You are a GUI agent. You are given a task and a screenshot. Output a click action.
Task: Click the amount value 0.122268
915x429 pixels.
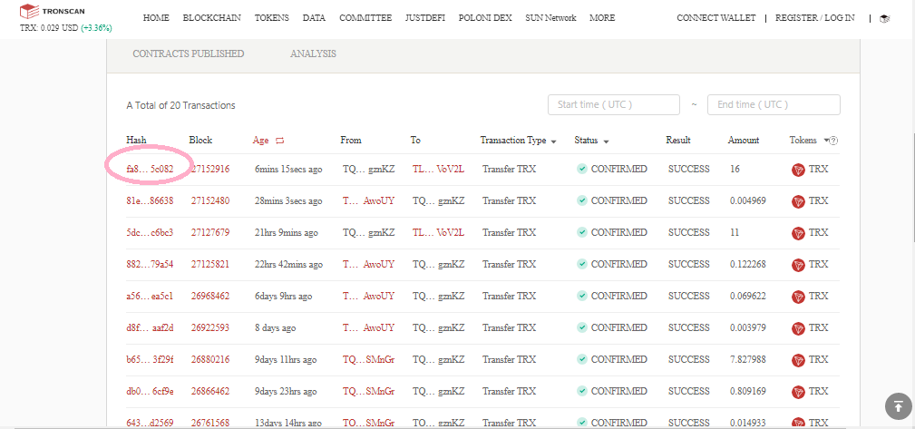point(748,265)
